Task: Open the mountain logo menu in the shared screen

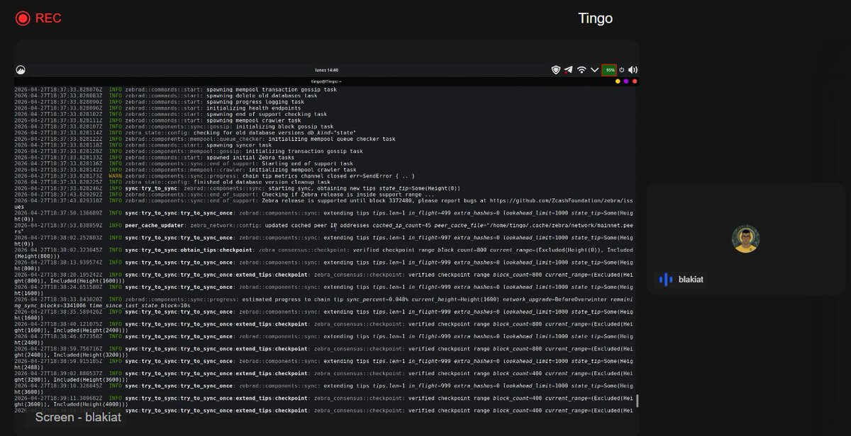Action: [x=21, y=70]
